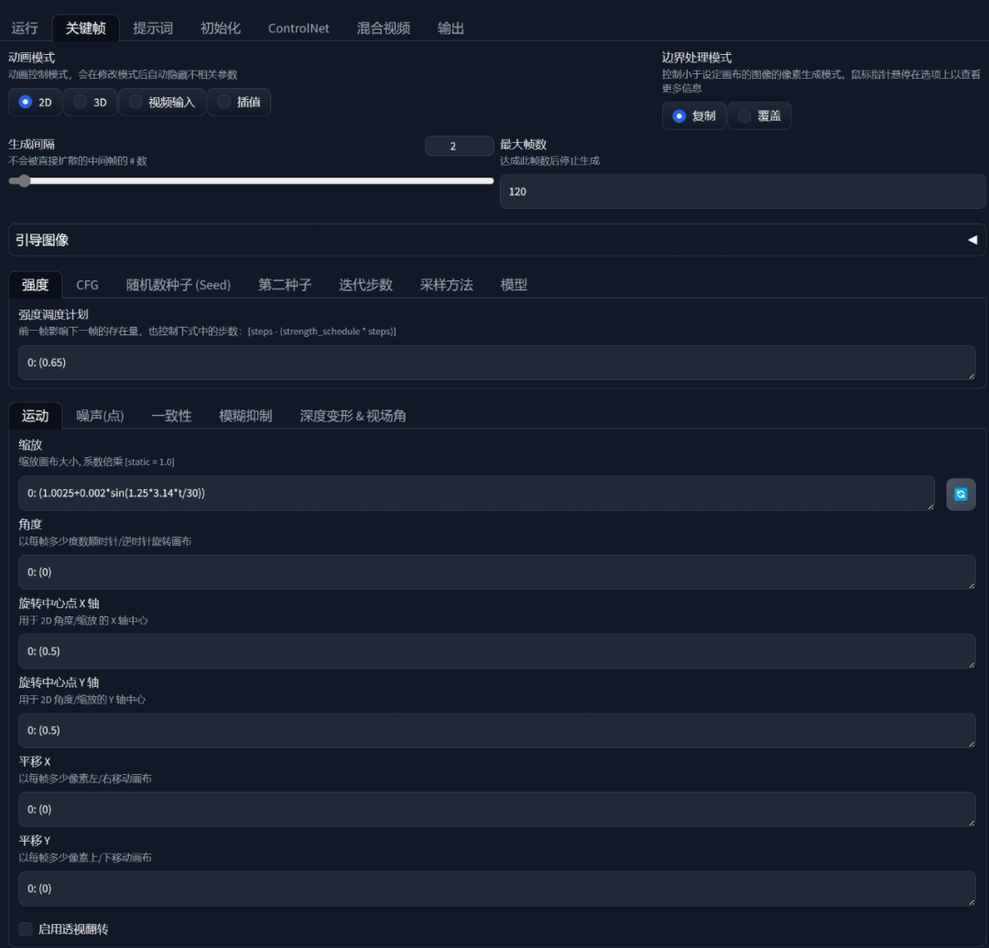Expand the 引导图像 section arrow
Viewport: 989px width, 948px height.
(x=973, y=240)
